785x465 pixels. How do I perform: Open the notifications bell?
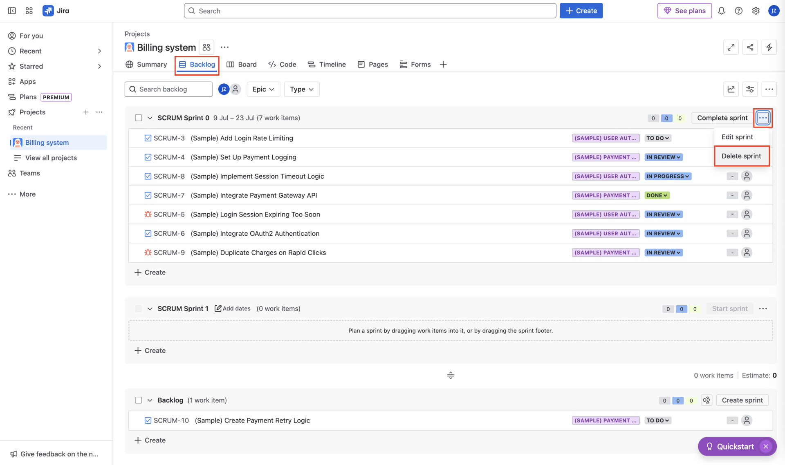point(721,11)
